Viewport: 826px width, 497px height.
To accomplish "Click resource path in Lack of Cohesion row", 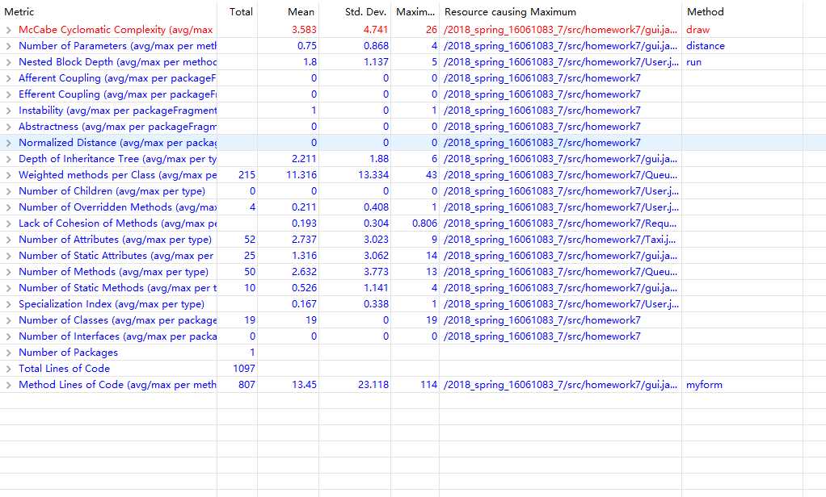I will [561, 223].
